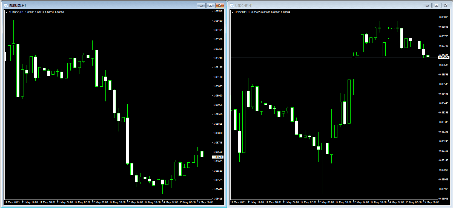Viewport: 453px width, 208px height.
Task: Restore the USDCHF,H1 chart window size
Action: (437, 5)
